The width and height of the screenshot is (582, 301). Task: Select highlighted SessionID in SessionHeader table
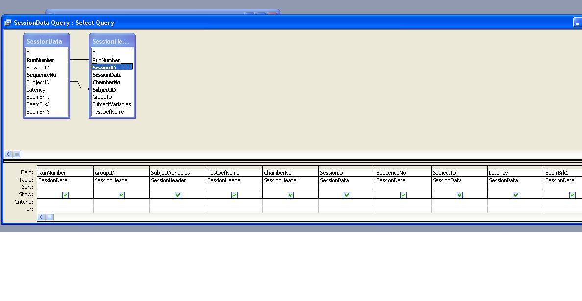point(112,68)
